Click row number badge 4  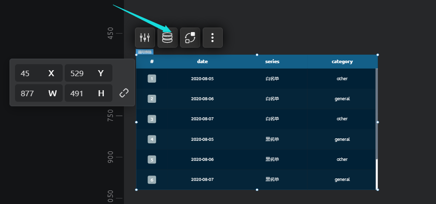[x=152, y=139]
